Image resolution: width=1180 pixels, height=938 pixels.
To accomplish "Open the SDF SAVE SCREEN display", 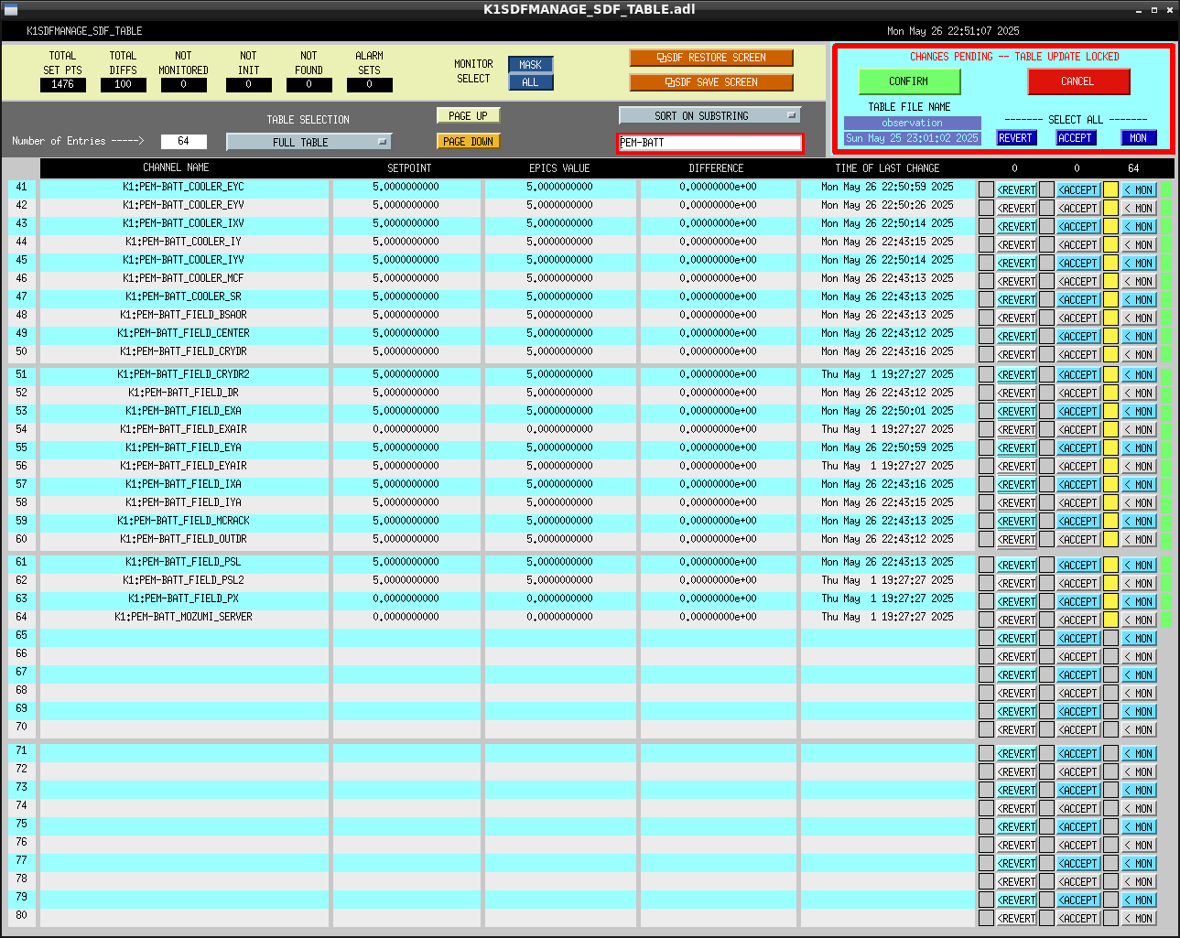I will click(x=711, y=82).
